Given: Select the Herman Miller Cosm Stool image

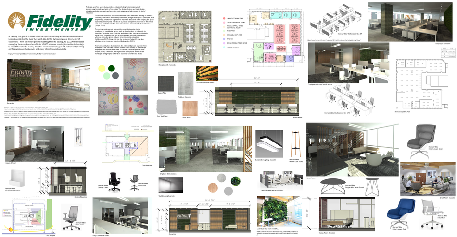Looking at the screenshot, I should click(134, 183).
